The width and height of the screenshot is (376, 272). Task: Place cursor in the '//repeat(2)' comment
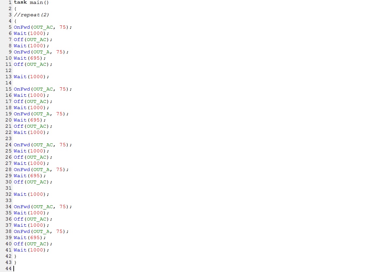(31, 15)
